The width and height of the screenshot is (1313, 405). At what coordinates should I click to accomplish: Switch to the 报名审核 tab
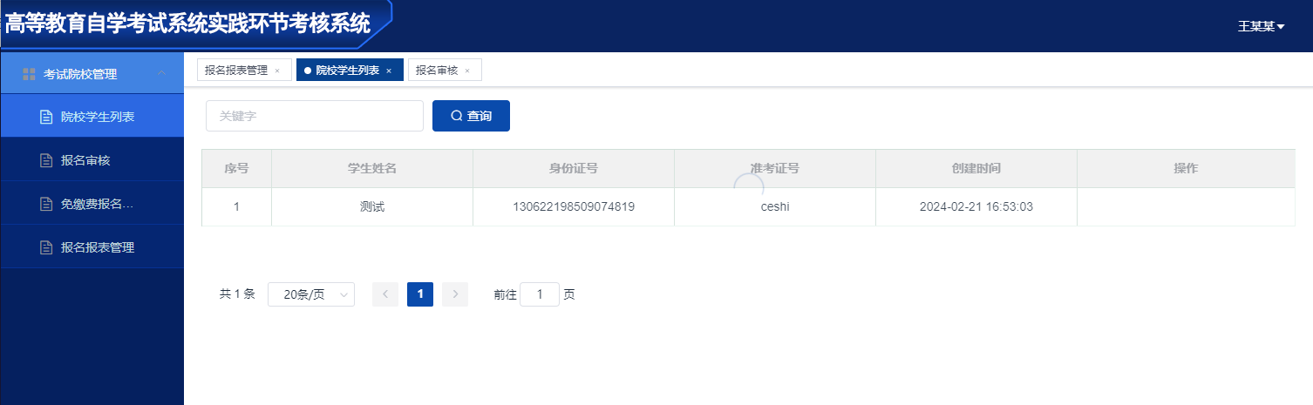436,71
